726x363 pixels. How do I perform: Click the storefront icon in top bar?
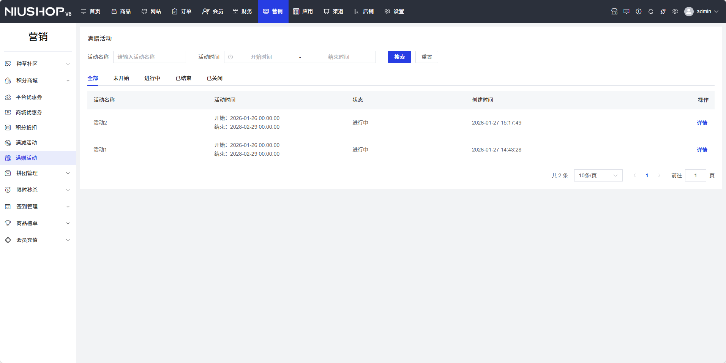(614, 11)
